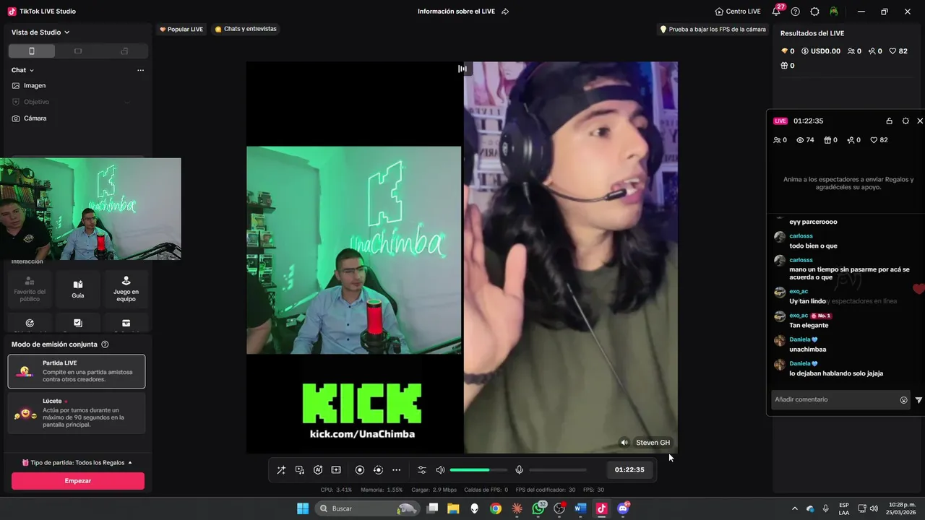Open the media and music icon
The image size is (925, 520).
[x=300, y=470]
